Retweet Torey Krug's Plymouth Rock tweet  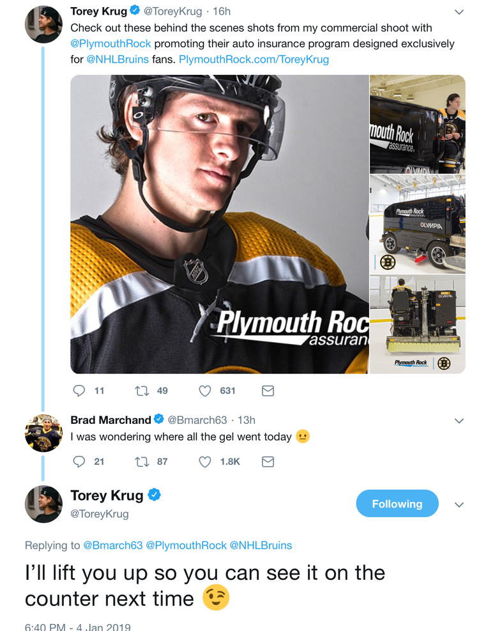(x=142, y=391)
